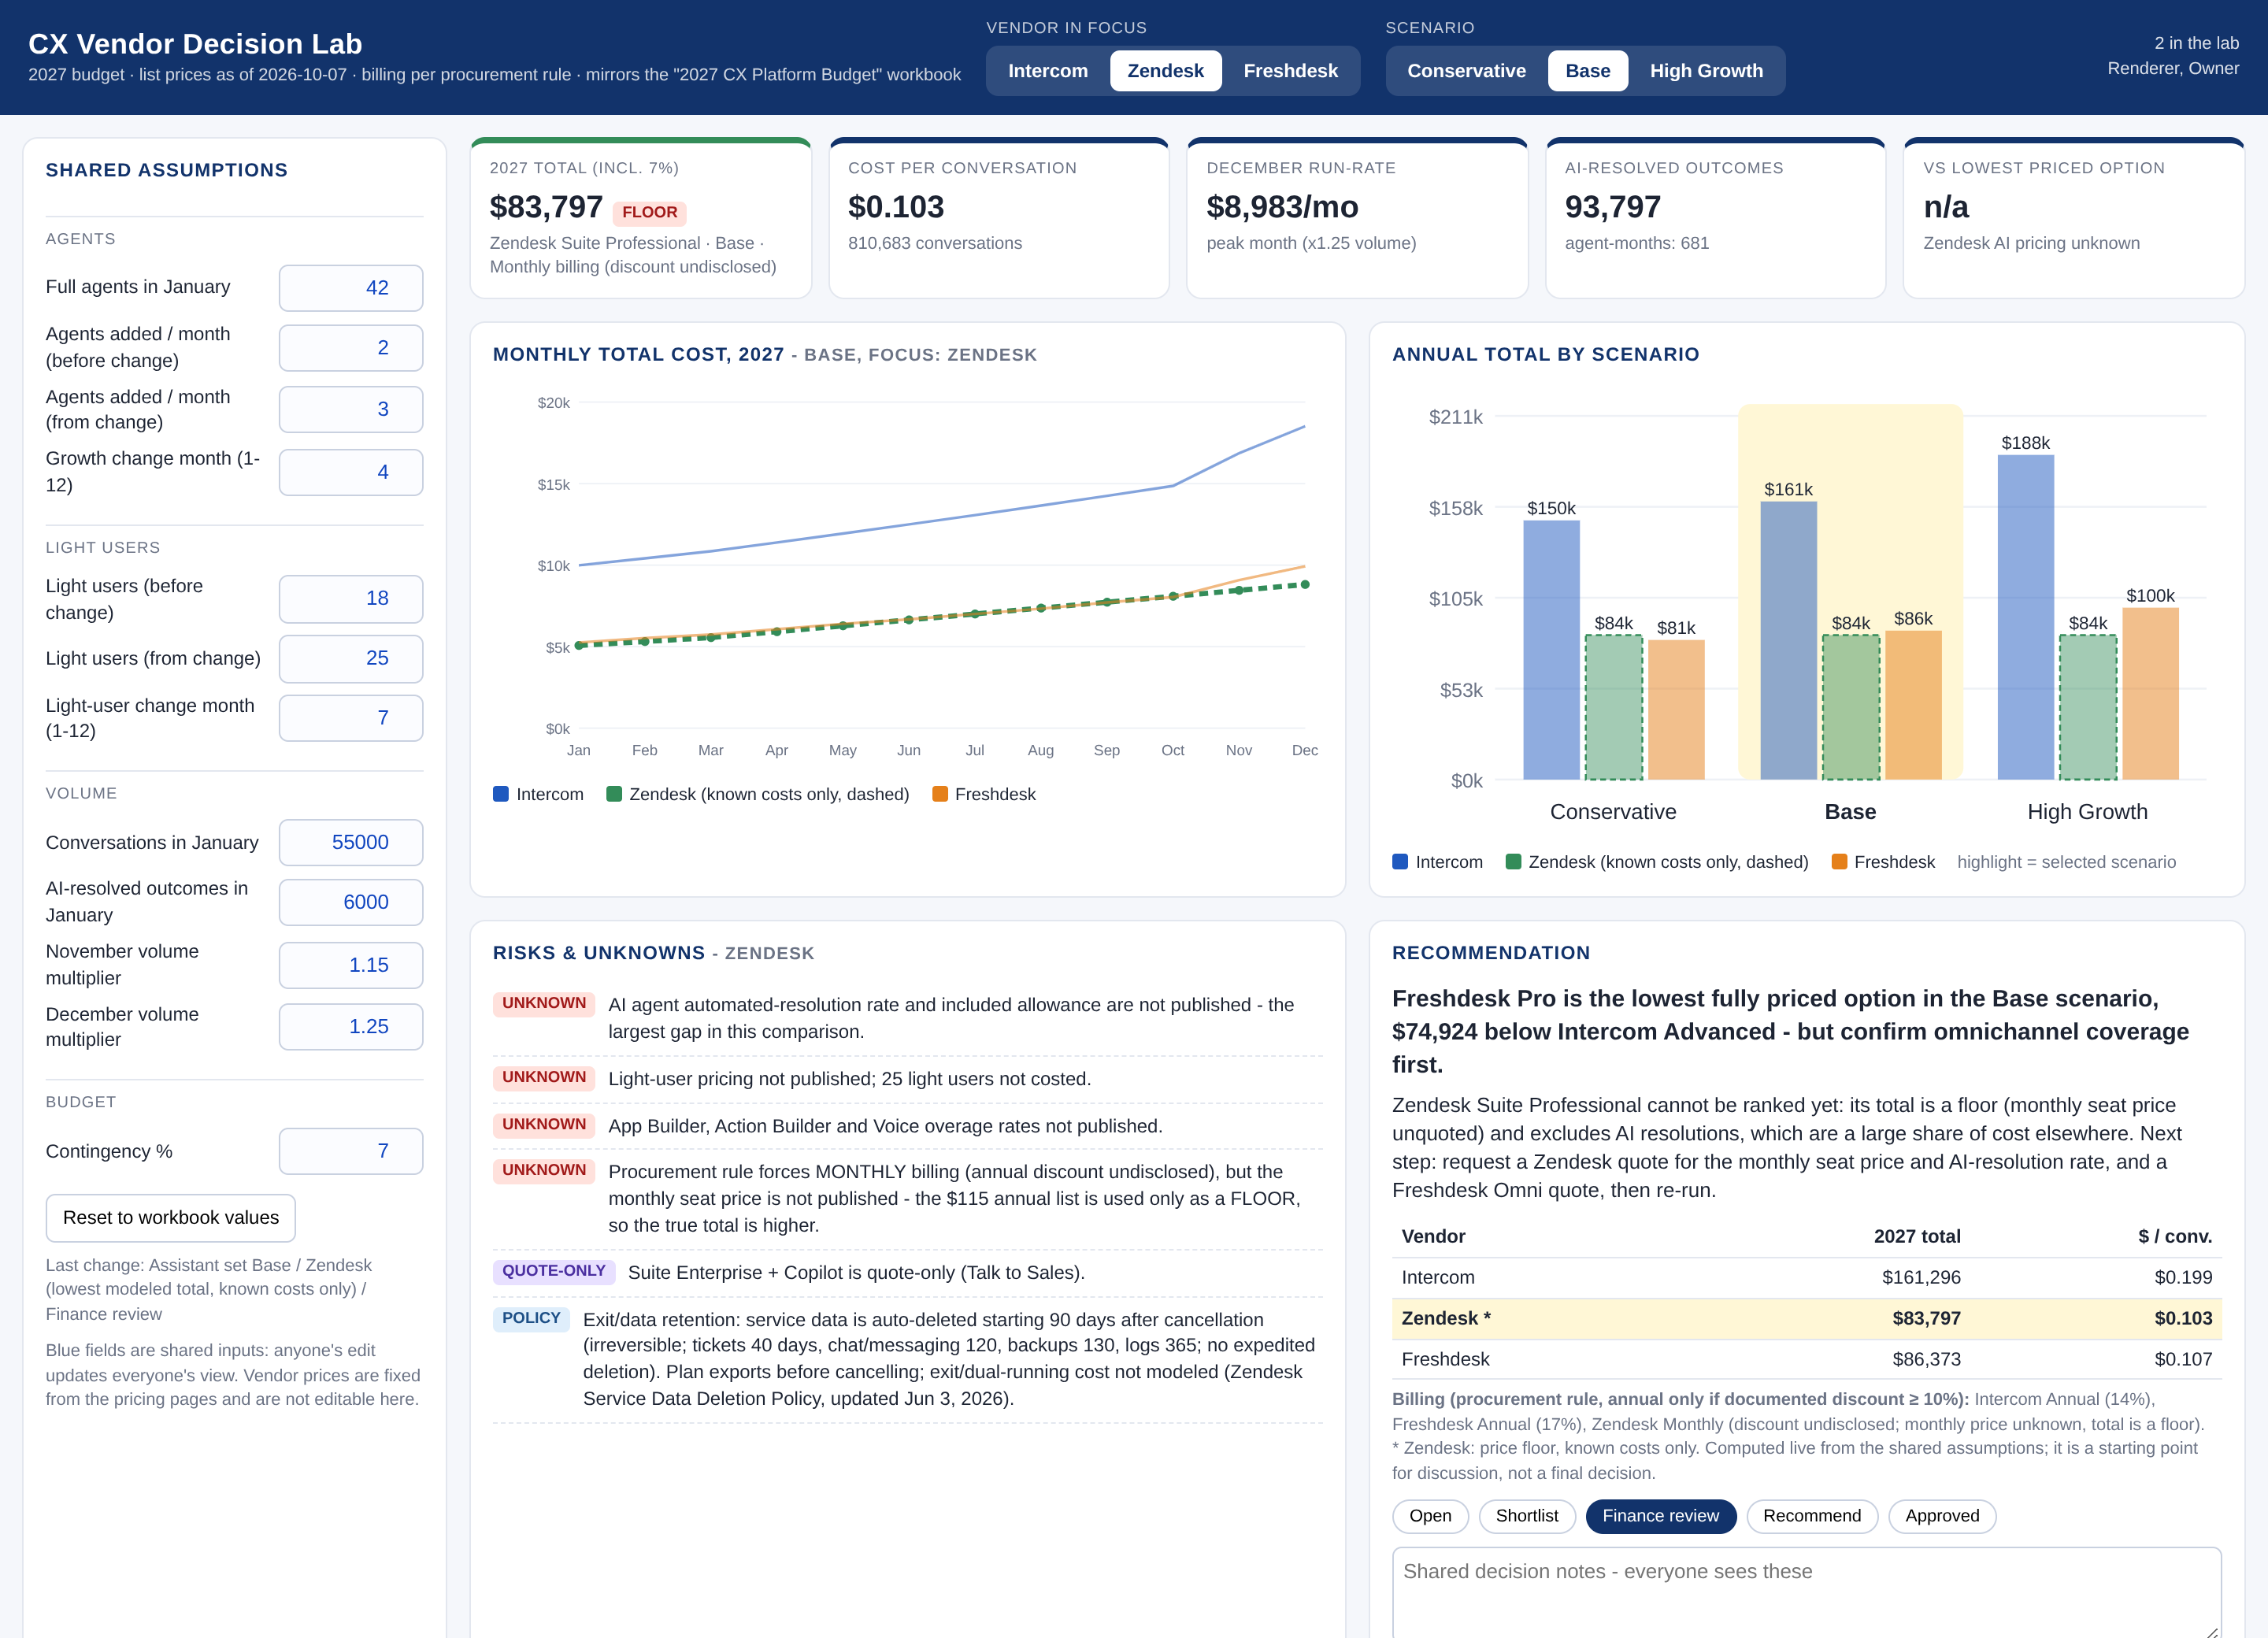Edit Conversations in January field
Screen dimensions: 2268x1638
[x=351, y=843]
